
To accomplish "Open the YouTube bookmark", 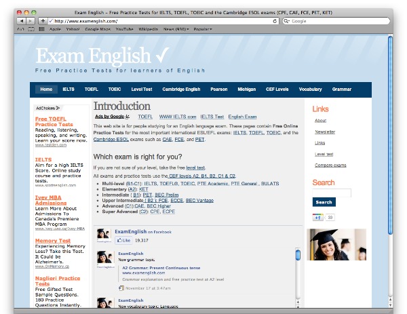I will point(125,29).
